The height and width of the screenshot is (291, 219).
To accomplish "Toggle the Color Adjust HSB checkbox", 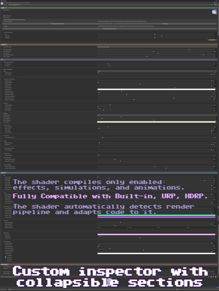I will [98, 32].
